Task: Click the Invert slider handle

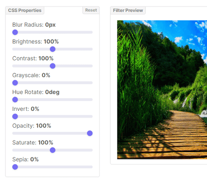Action: click(15, 116)
